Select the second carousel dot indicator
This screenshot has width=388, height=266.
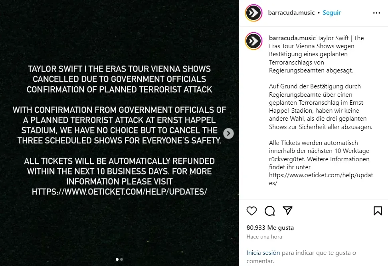click(x=121, y=259)
